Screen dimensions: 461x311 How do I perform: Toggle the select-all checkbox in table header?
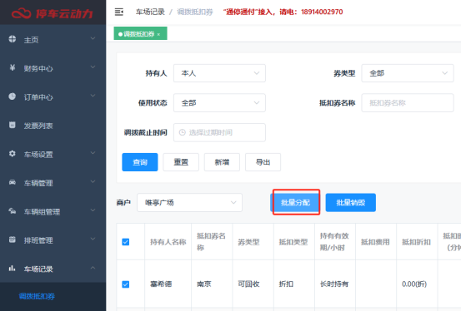[x=126, y=242]
